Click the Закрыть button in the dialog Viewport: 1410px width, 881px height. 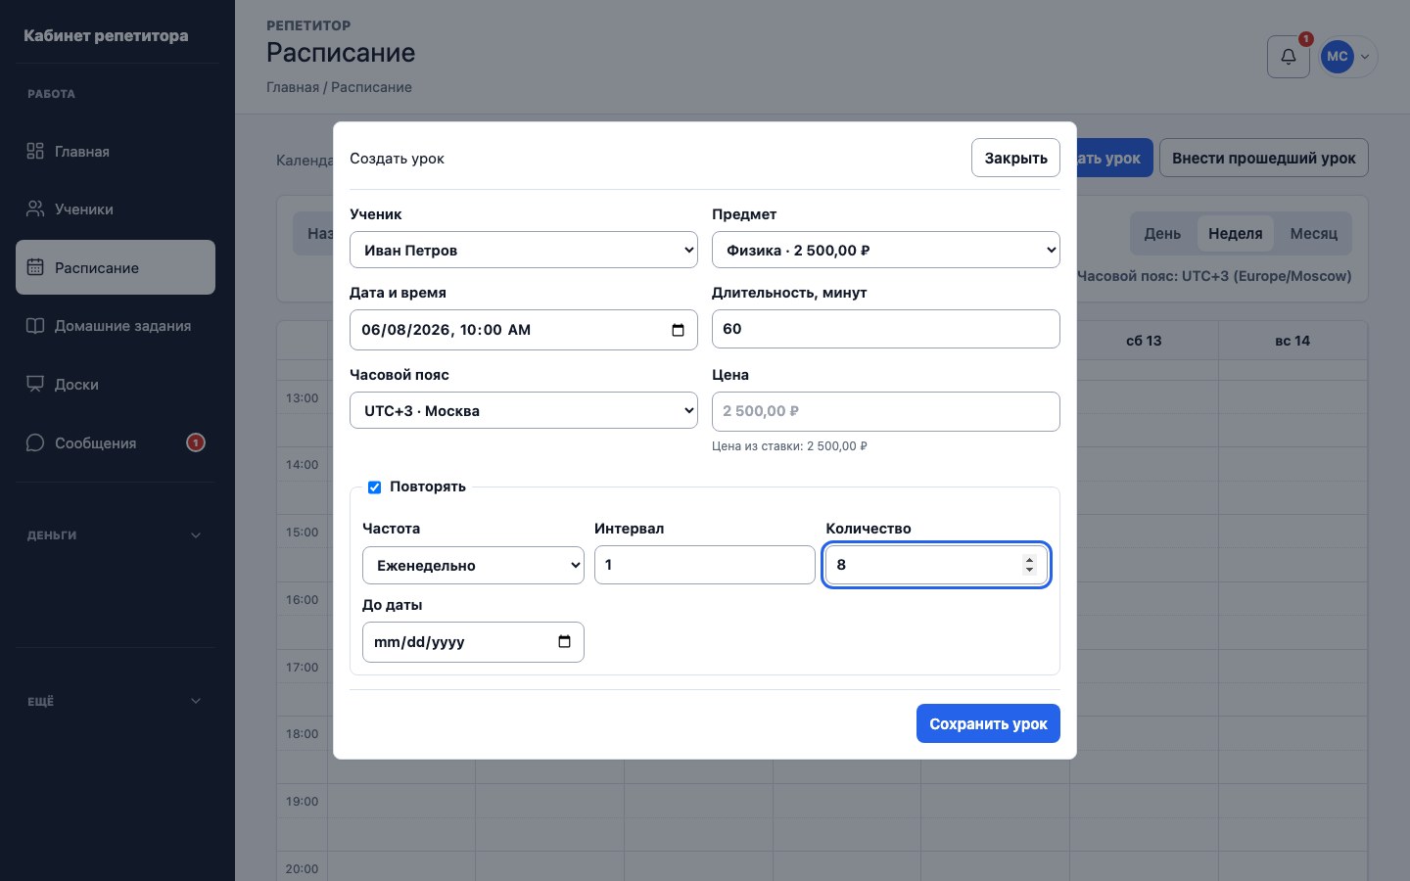(x=1015, y=158)
